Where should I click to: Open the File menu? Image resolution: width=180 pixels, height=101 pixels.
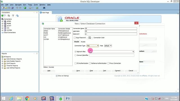point(2,5)
